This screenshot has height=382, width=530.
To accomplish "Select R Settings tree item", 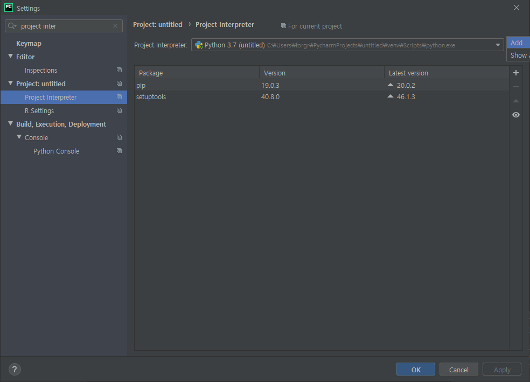I will [x=39, y=111].
